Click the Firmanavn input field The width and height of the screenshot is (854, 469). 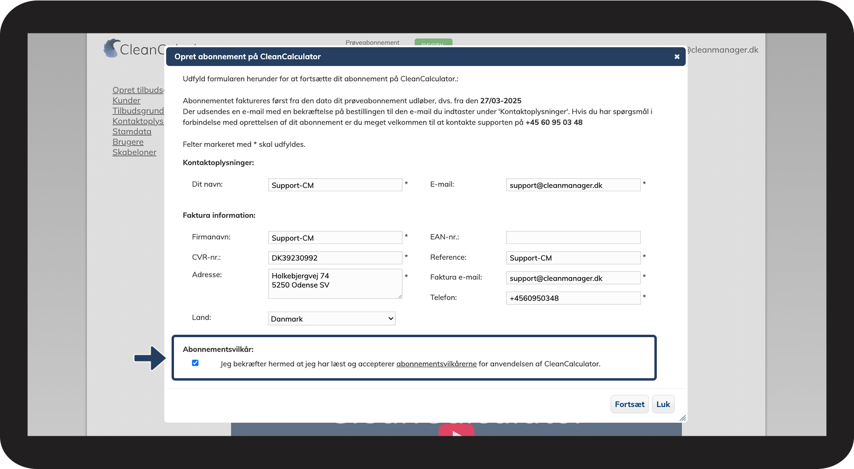(335, 238)
